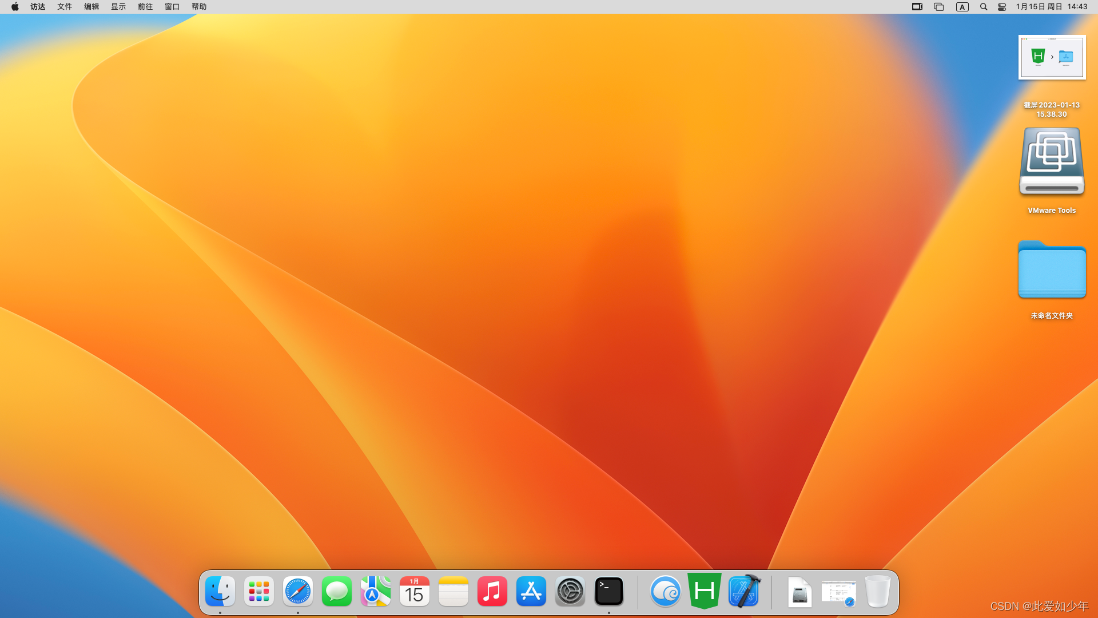Open Calendar showing date 15
The height and width of the screenshot is (618, 1098).
pyautogui.click(x=415, y=591)
